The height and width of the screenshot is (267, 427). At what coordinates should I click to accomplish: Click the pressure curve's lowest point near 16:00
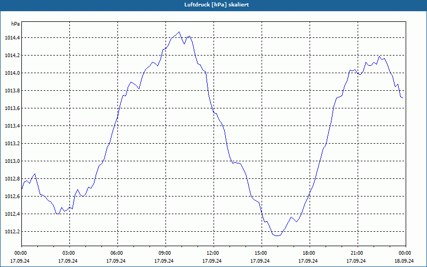pyautogui.click(x=277, y=235)
